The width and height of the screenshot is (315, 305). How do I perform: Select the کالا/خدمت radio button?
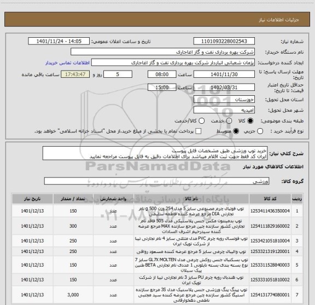pyautogui.click(x=201, y=121)
